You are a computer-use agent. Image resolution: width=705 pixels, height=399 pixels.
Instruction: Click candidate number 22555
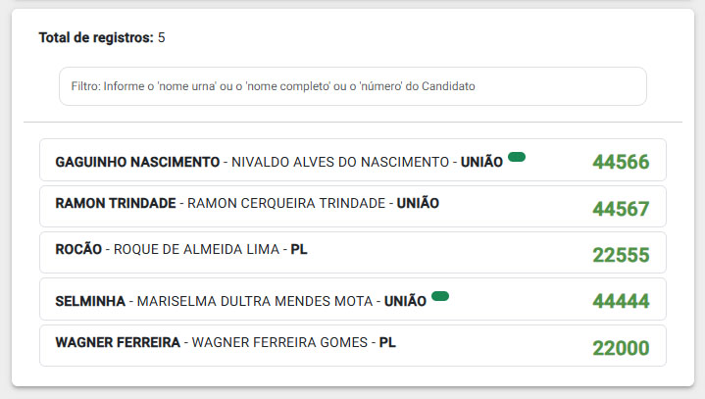coord(621,255)
